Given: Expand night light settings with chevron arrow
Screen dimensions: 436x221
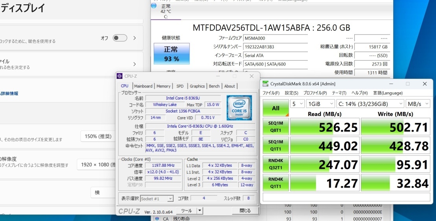Looking at the screenshot, I should click(x=134, y=38).
